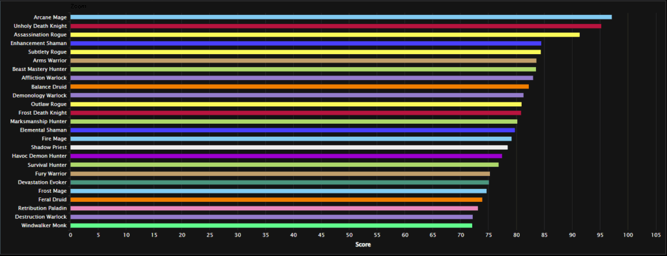Click the '50' tick on the Score axis

click(349, 235)
